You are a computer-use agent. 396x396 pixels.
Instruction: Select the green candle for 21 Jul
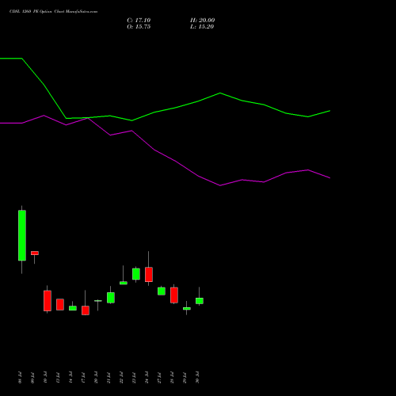click(x=111, y=298)
